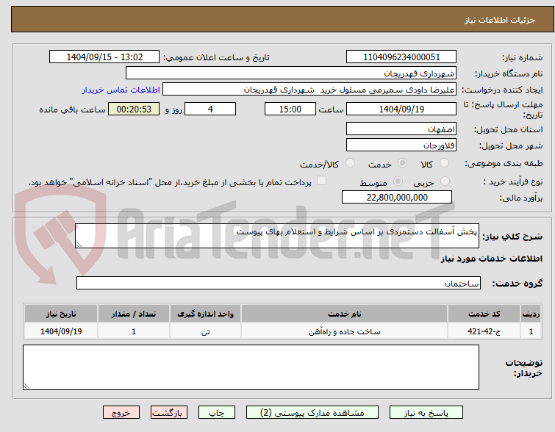This screenshot has height=432, width=555.
Task: Click the خروج exit button
Action: click(x=121, y=413)
